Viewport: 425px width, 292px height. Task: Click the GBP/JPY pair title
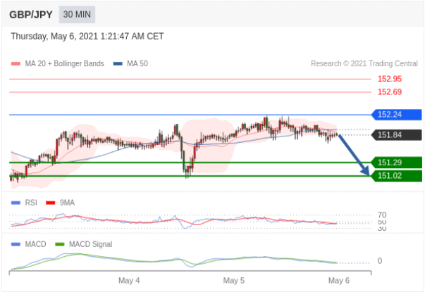[x=31, y=15]
